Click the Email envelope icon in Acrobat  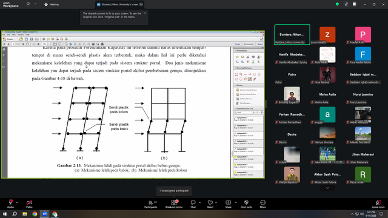36,39
